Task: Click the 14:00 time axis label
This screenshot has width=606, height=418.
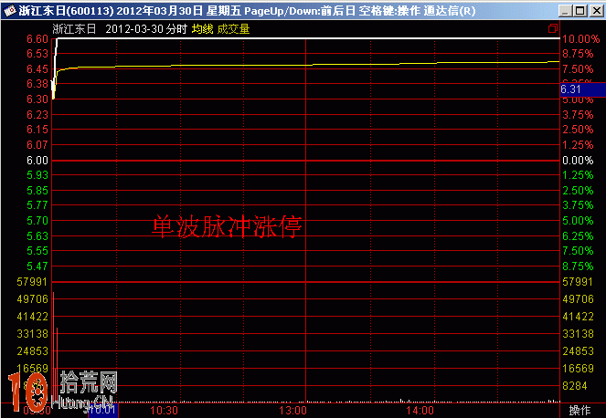Action: pyautogui.click(x=420, y=411)
